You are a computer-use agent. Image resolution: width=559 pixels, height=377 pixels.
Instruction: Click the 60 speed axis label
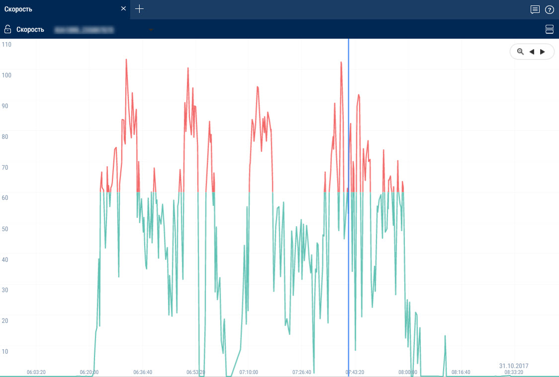tap(5, 198)
